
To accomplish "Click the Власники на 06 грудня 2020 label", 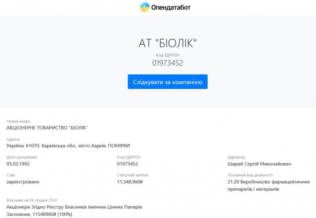I will point(32,200).
